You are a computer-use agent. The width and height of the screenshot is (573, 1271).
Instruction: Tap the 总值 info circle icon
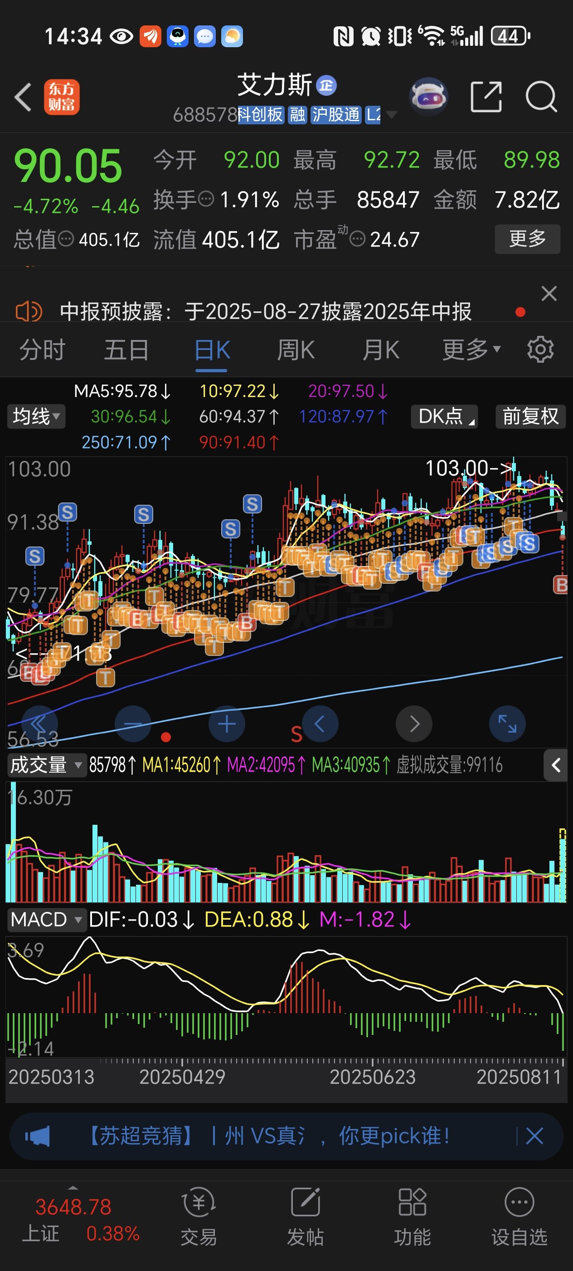click(66, 239)
